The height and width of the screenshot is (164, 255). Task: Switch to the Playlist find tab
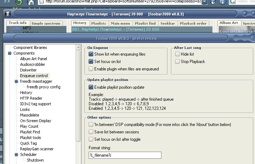pos(145,23)
